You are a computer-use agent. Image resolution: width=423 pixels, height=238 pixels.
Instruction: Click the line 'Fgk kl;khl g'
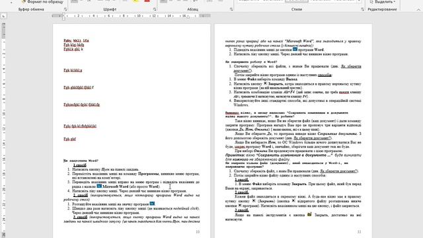pos(73,70)
